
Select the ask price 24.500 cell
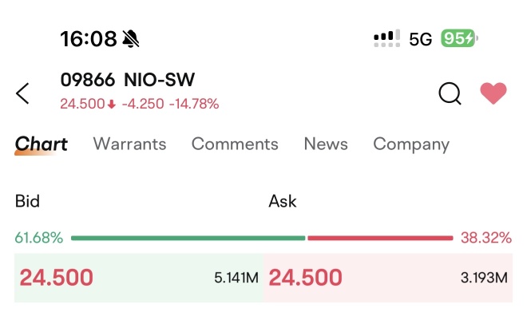306,278
